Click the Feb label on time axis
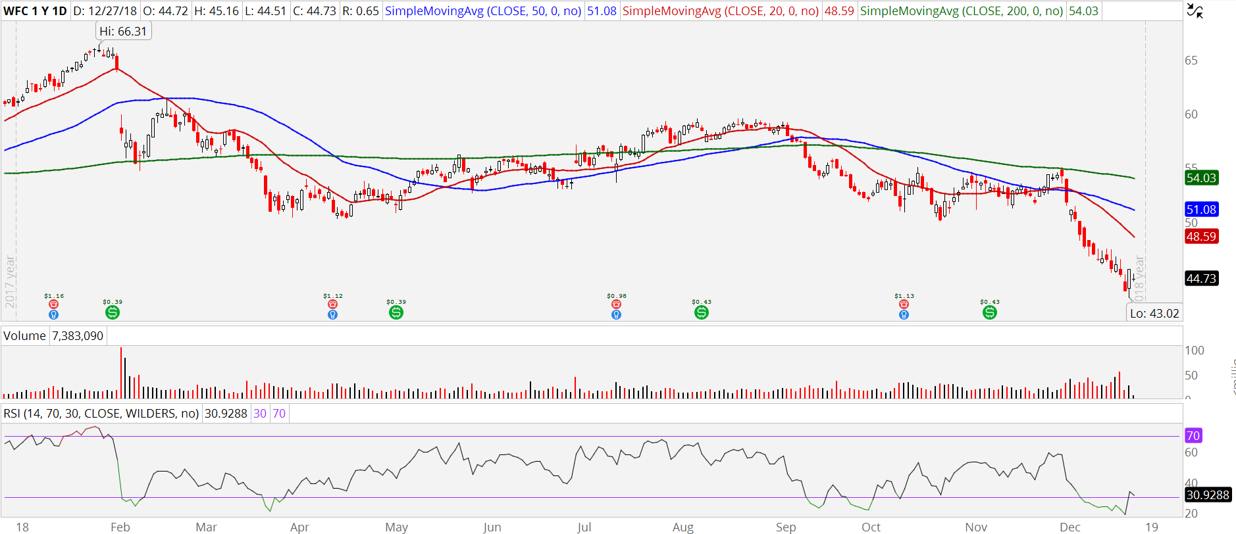The image size is (1236, 534). click(120, 527)
